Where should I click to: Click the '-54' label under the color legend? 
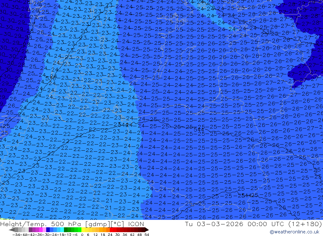pyautogui.click(x=16, y=235)
